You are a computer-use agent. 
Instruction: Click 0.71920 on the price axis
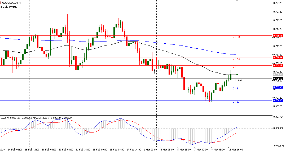point(278,20)
